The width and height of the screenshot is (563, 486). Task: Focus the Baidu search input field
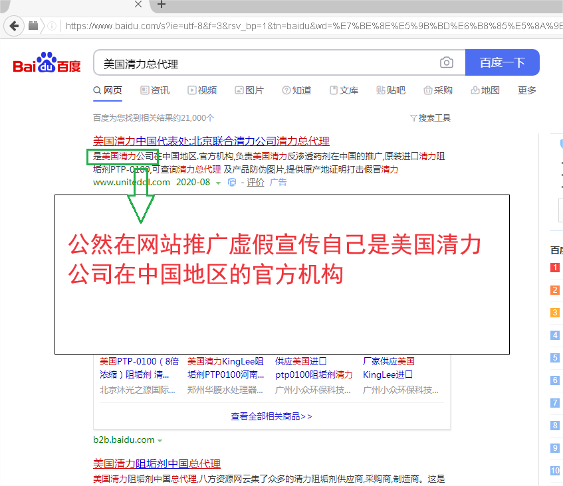(x=266, y=63)
